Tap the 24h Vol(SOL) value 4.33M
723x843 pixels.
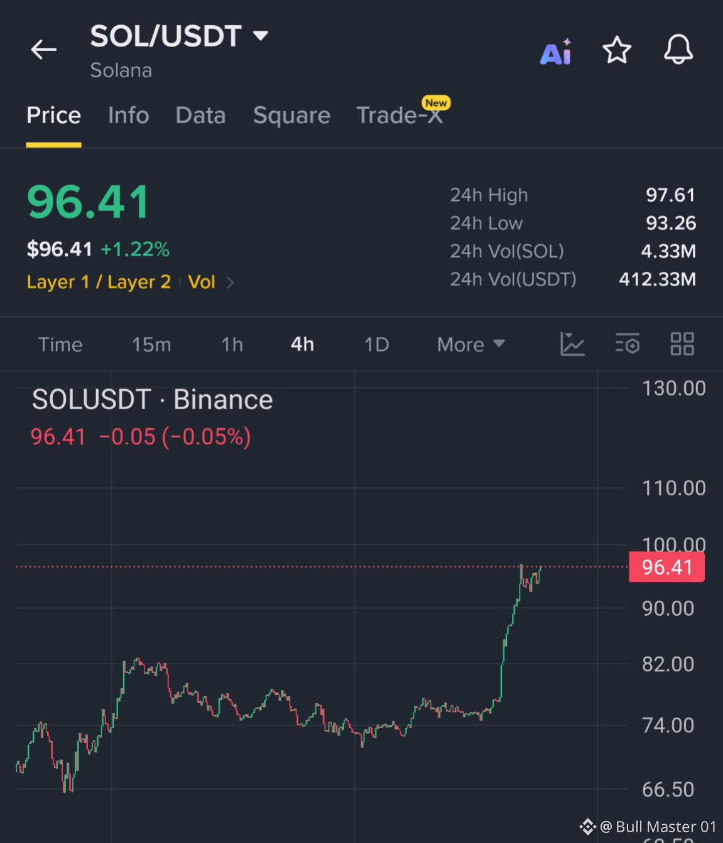tap(668, 251)
